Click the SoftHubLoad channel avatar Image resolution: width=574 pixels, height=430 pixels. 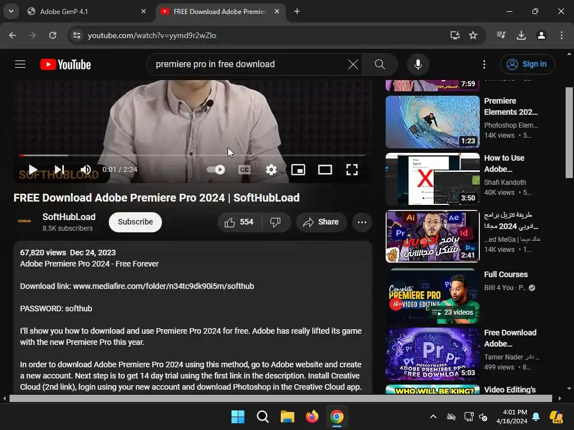25,221
